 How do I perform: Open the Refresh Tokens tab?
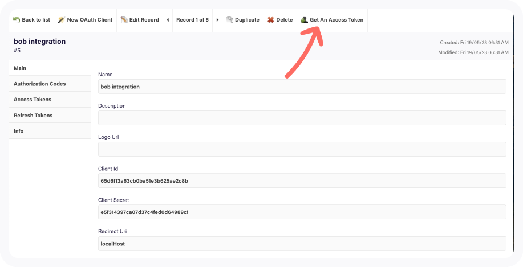(x=50, y=115)
